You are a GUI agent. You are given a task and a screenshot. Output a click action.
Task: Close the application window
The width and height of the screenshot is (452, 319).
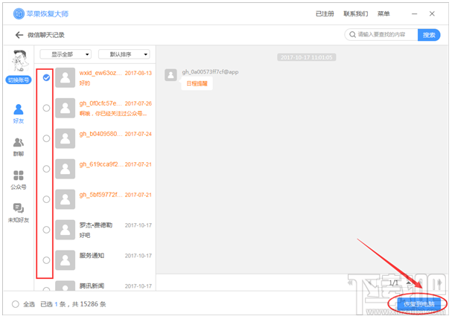coord(432,13)
